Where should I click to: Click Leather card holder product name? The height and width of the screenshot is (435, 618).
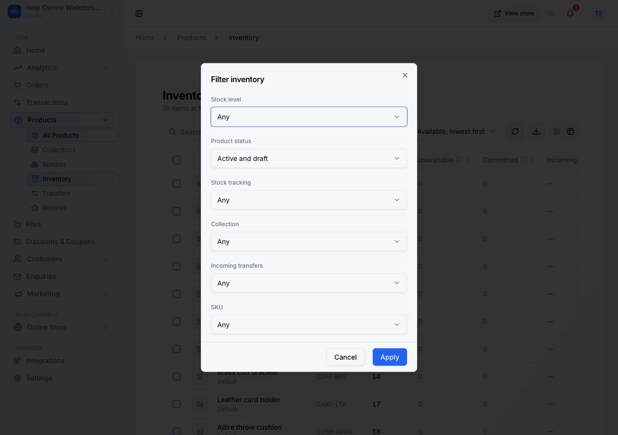[x=249, y=400]
